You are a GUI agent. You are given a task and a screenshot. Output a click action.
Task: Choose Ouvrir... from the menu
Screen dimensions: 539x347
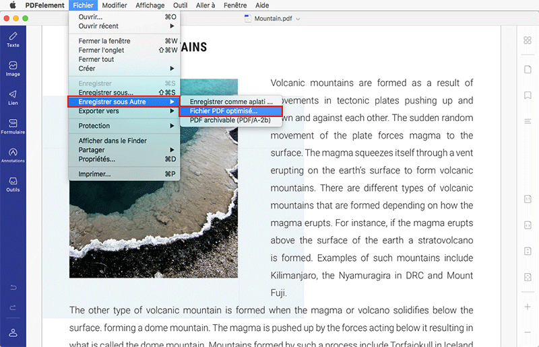pos(124,17)
